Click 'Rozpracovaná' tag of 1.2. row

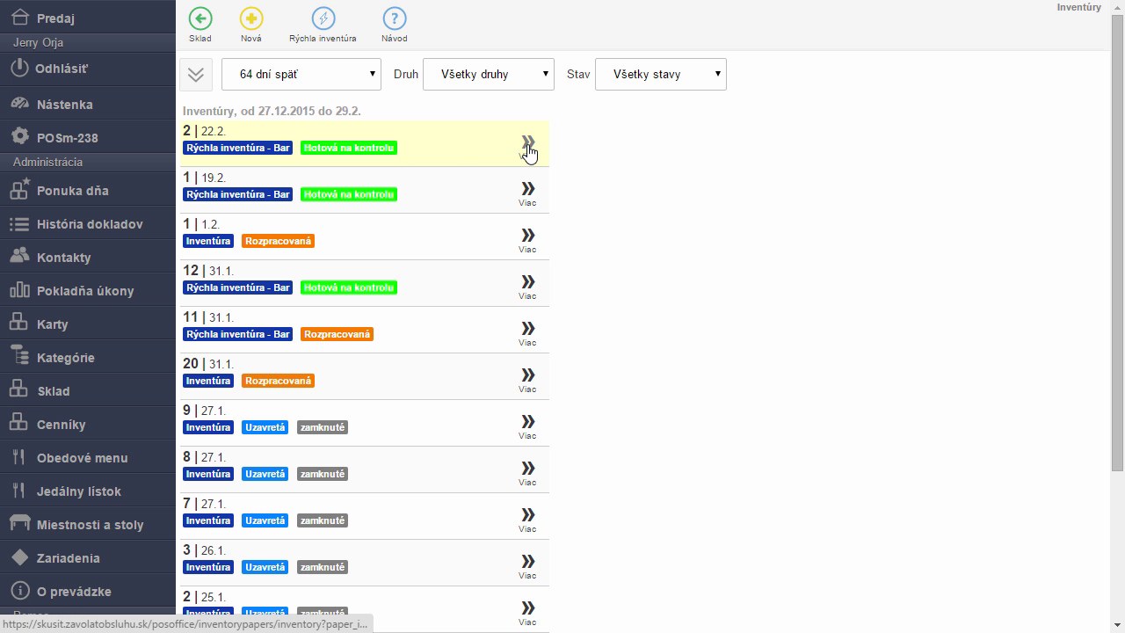279,241
